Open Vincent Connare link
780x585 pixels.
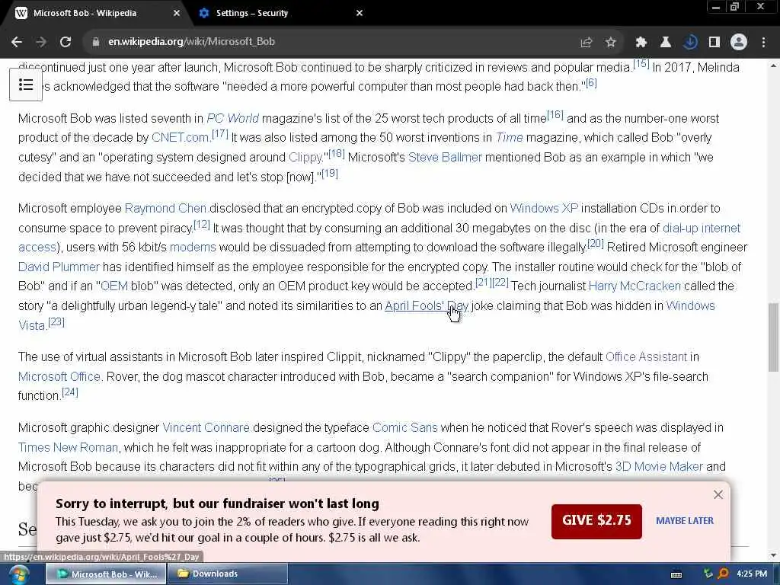pyautogui.click(x=206, y=428)
